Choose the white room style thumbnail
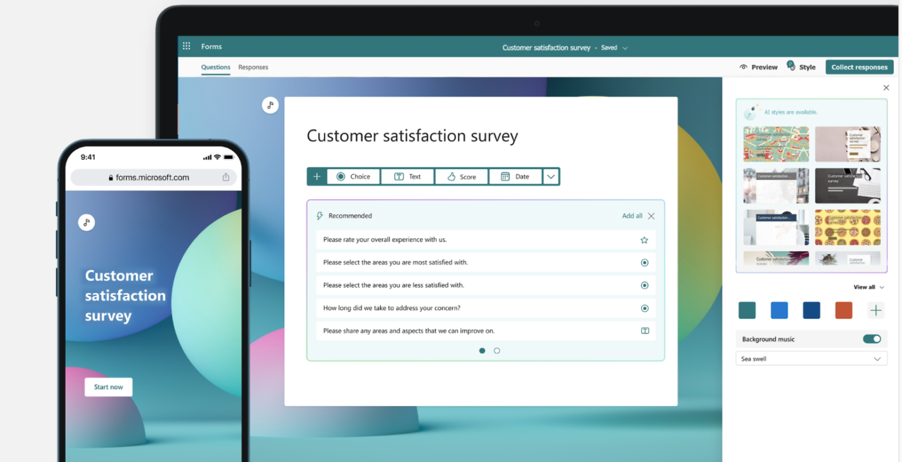The height and width of the screenshot is (462, 902). coord(776,227)
